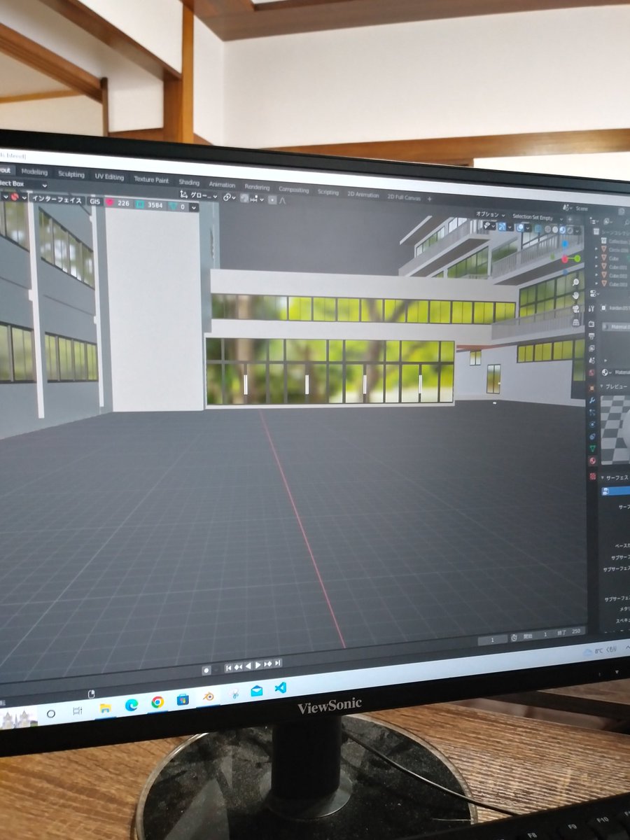Click the blue Z axis gizmo handle
Image resolution: width=630 pixels, height=840 pixels.
tap(565, 244)
